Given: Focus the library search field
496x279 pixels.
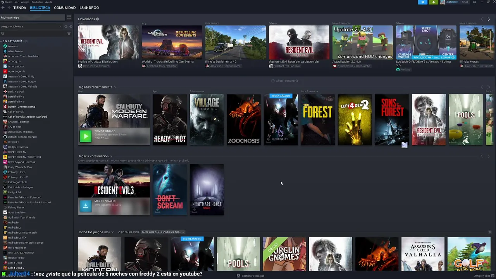Looking at the screenshot, I should [33, 34].
